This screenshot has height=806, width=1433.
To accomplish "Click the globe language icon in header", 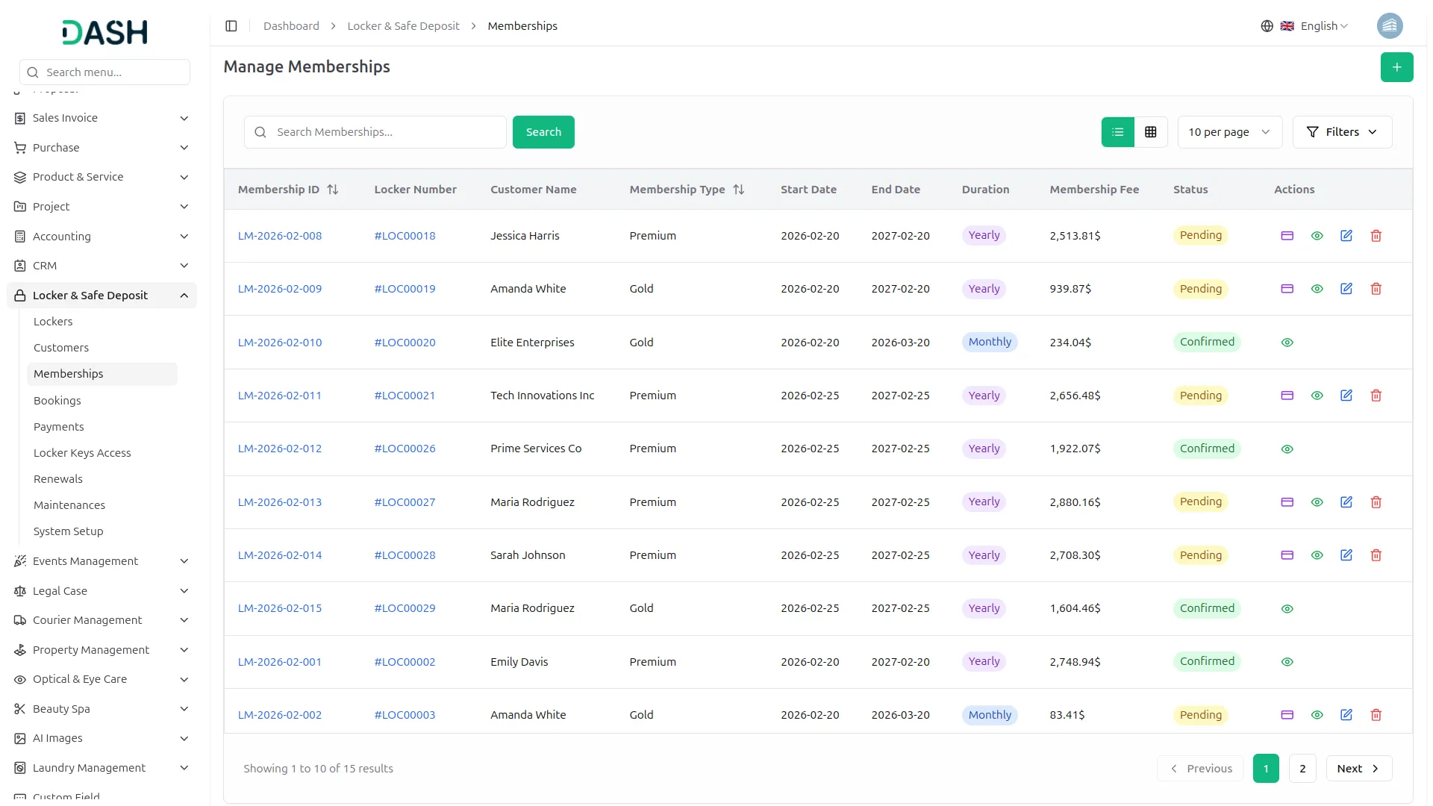I will click(x=1267, y=25).
